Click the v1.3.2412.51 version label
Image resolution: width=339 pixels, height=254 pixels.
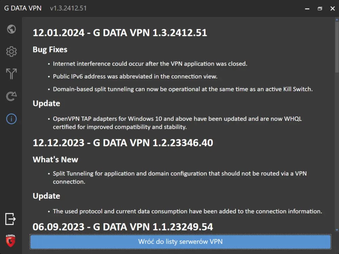[68, 8]
